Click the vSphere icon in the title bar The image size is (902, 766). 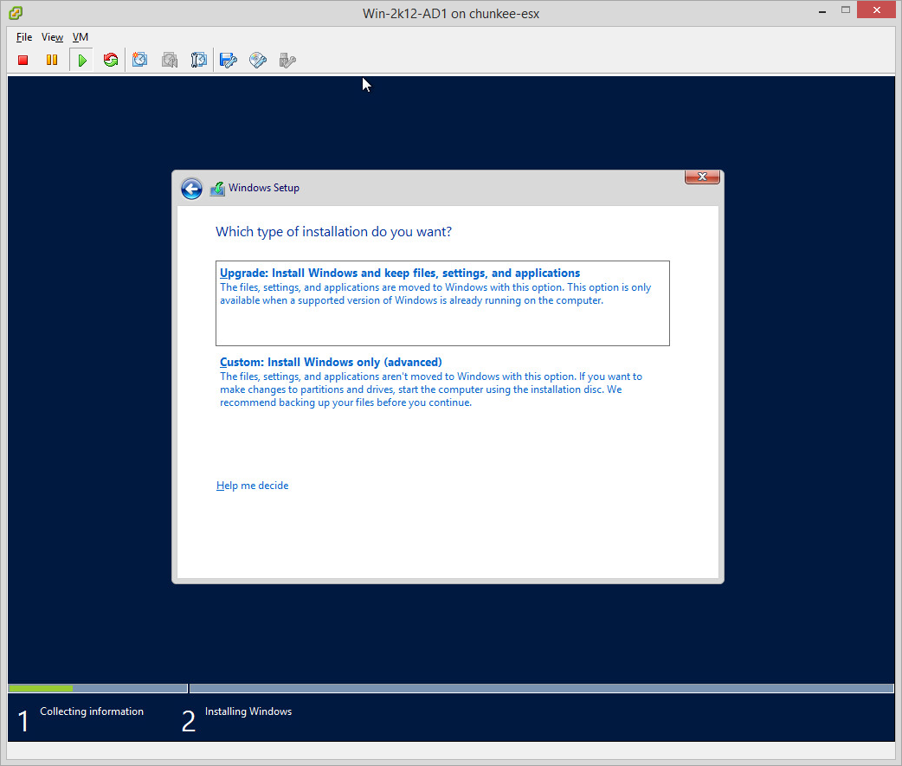pyautogui.click(x=16, y=13)
